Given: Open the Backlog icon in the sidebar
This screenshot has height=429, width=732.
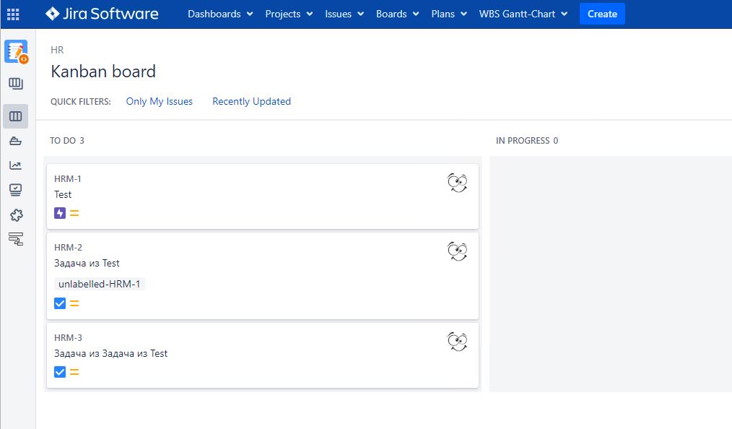Looking at the screenshot, I should tap(15, 84).
